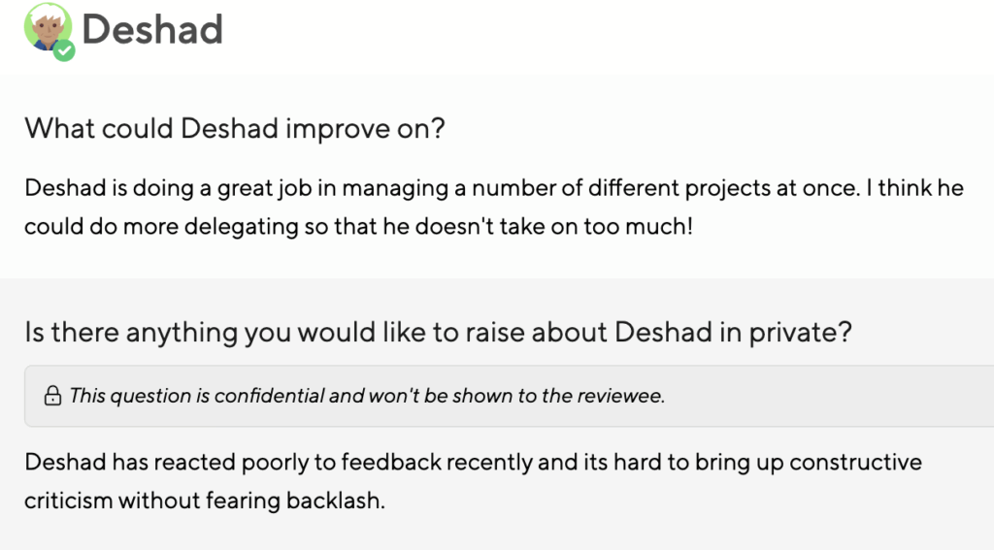Select the Deshad name heading
Image resolution: width=994 pixels, height=550 pixels.
point(152,30)
